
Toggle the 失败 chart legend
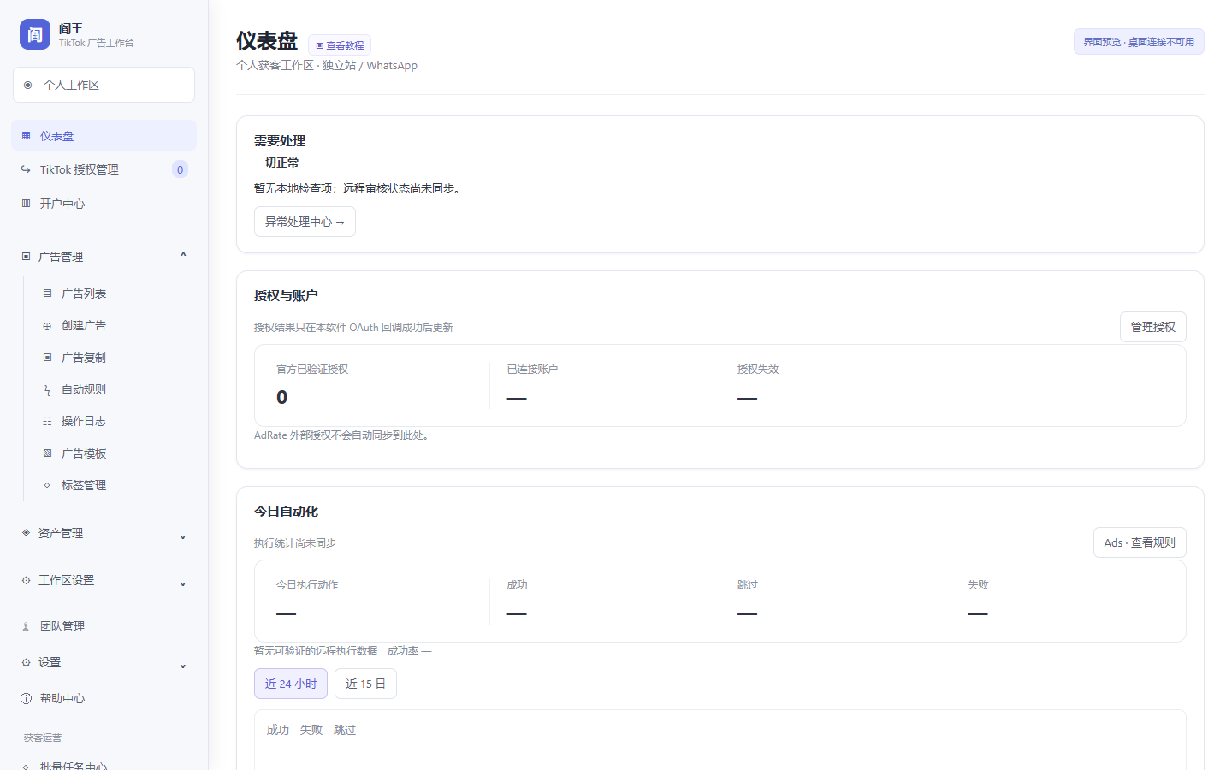311,730
